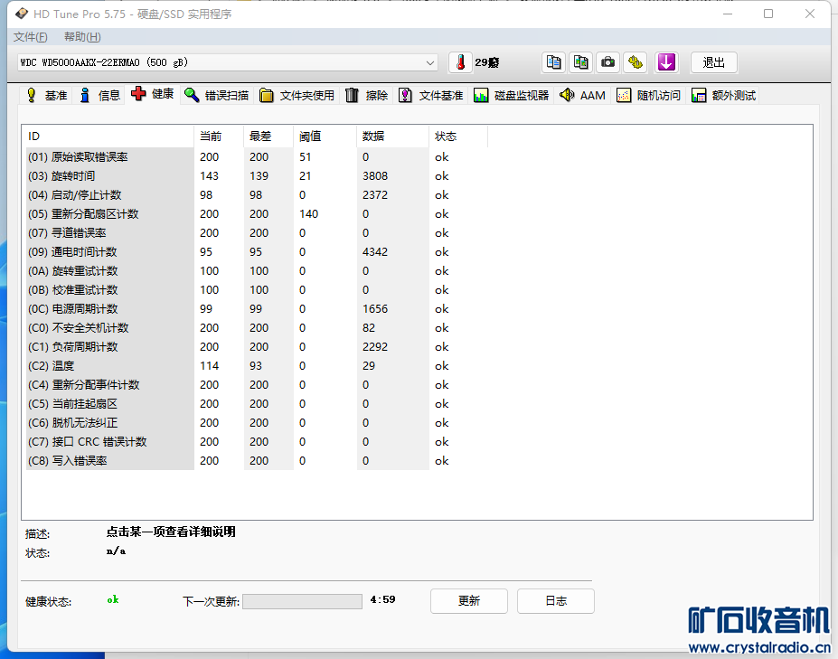The width and height of the screenshot is (838, 659).
Task: Click the purple down-arrow minimize-to-tray icon
Action: coord(666,62)
